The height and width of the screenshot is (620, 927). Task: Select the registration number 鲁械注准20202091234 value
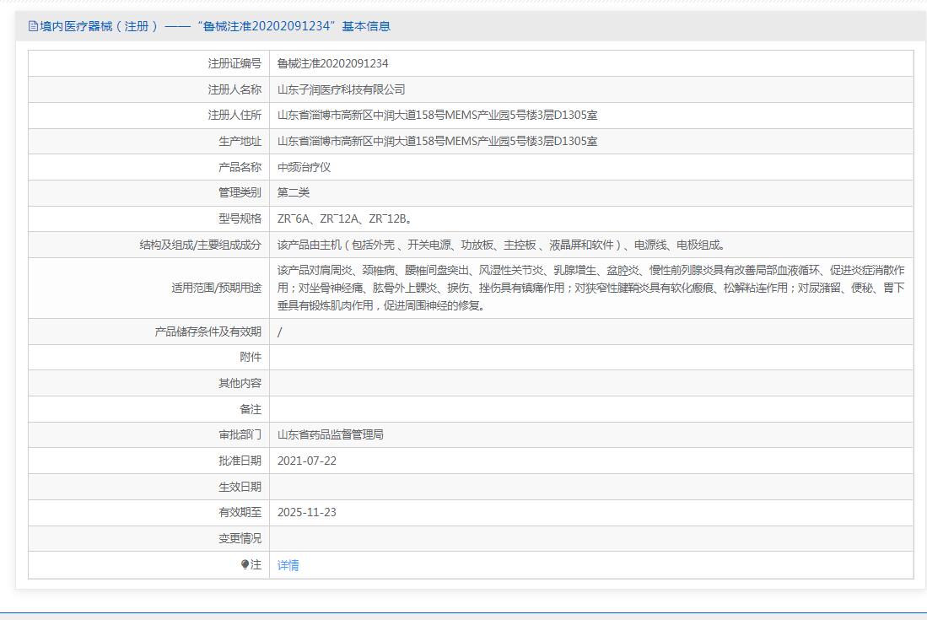[332, 63]
